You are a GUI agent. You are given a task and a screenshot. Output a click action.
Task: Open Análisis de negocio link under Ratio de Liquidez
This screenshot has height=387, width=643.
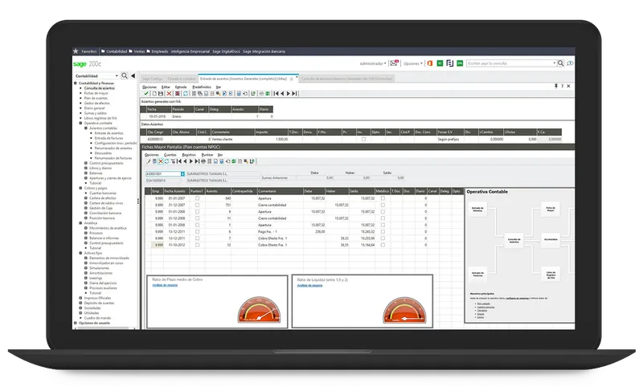click(x=310, y=286)
